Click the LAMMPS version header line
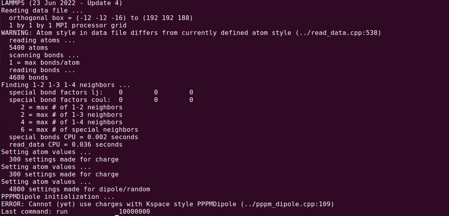Viewport: 449px width, 216px height. [62, 4]
